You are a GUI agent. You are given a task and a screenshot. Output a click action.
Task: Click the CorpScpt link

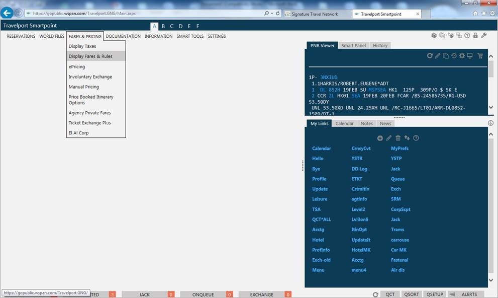pyautogui.click(x=401, y=209)
